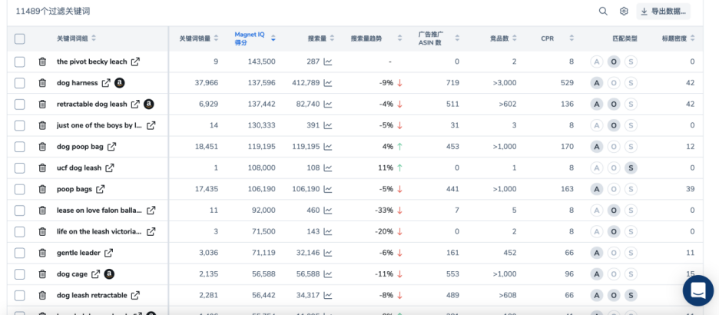Toggle the 'S' match type for 'ucf dog leash'
This screenshot has width=719, height=315.
click(x=631, y=167)
